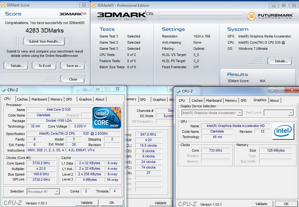Switch to Mainboard tab in right CPU-Z
Image resolution: width=299 pixels, height=207 pixels.
(x=214, y=100)
